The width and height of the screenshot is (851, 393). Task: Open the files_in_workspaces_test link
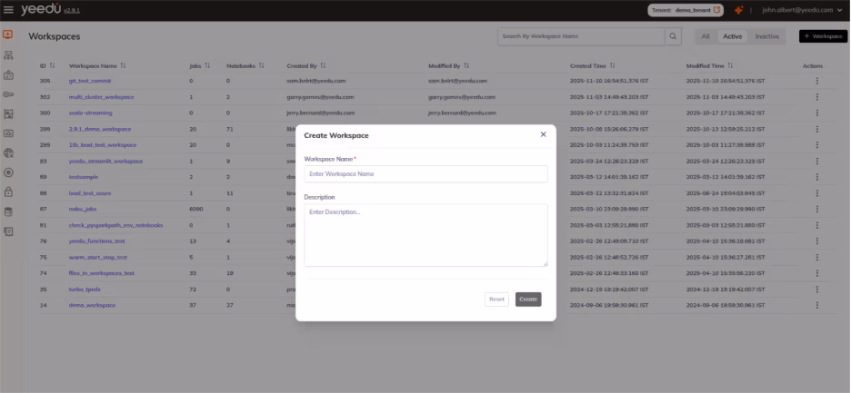point(102,273)
